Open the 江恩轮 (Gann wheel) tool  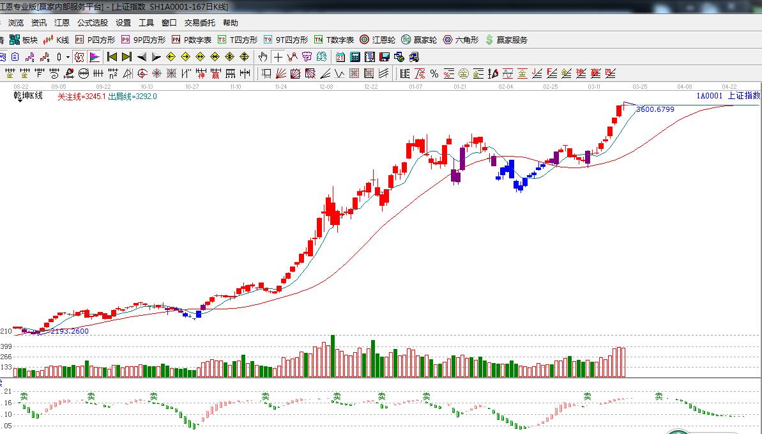(x=377, y=40)
